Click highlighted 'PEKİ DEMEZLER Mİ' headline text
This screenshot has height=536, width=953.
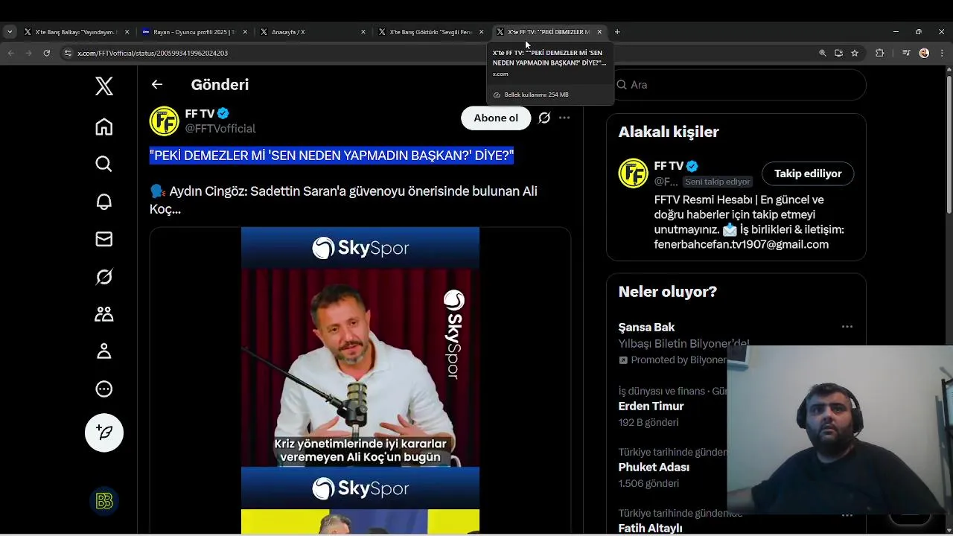click(x=331, y=156)
